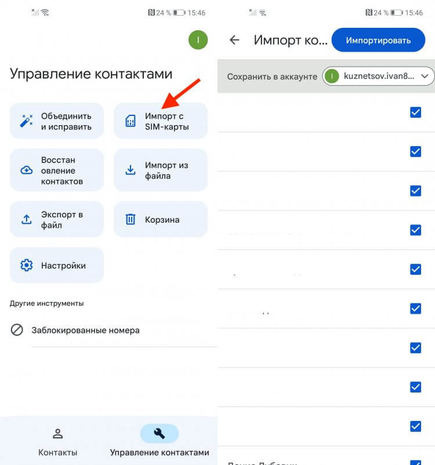Tap the blocked numbers circle-slash icon
This screenshot has width=435, height=465.
tap(17, 330)
